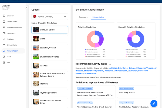Viewport: 162px width, 108px height.
Task: Select the Major/College/Career sidebar icon
Action: click(4, 28)
